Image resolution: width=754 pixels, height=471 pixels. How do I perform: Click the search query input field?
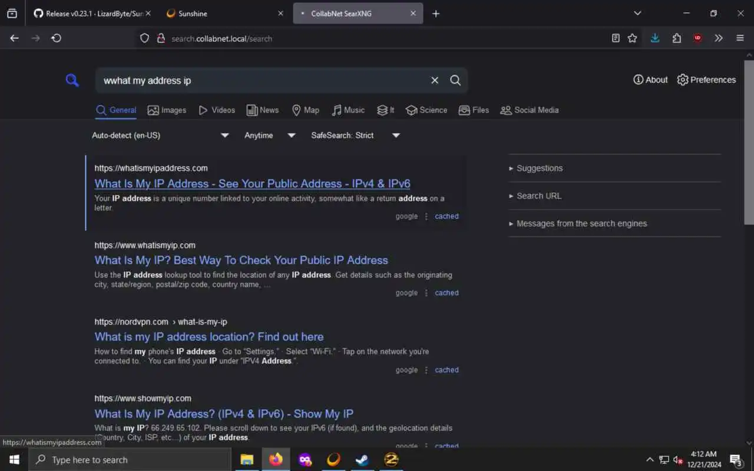click(x=262, y=81)
